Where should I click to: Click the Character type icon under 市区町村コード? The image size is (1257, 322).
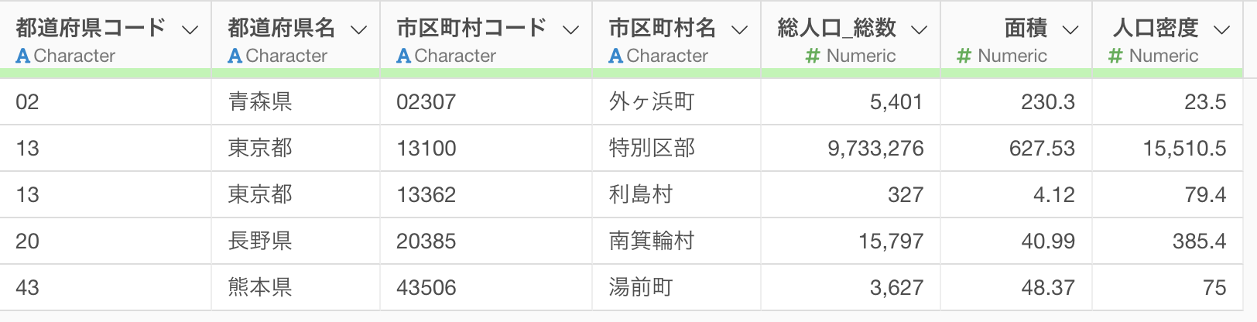[x=404, y=56]
